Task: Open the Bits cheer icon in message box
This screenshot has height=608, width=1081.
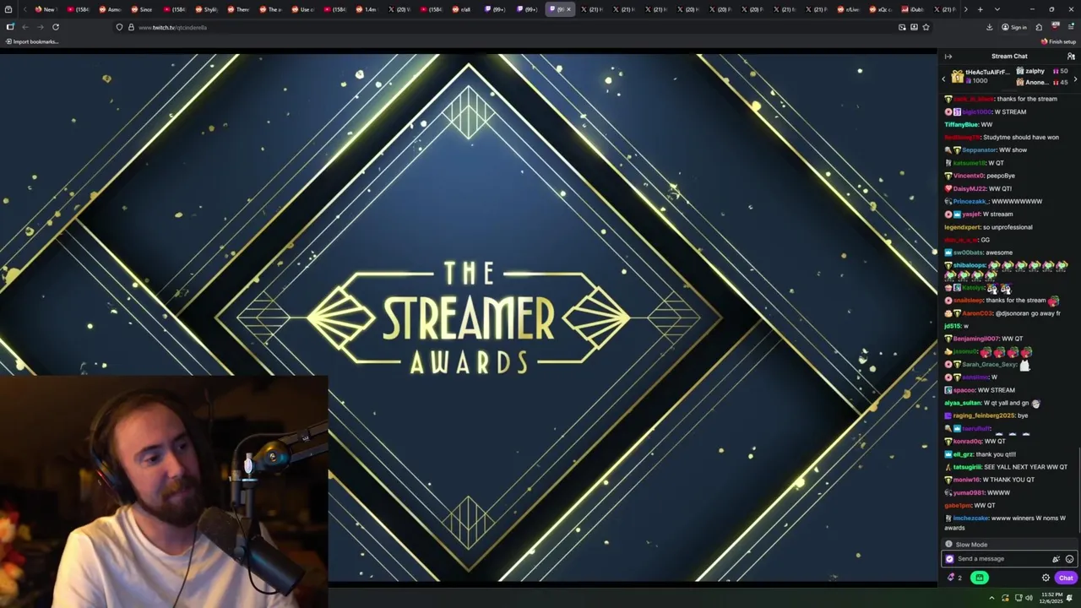Action: click(1056, 559)
